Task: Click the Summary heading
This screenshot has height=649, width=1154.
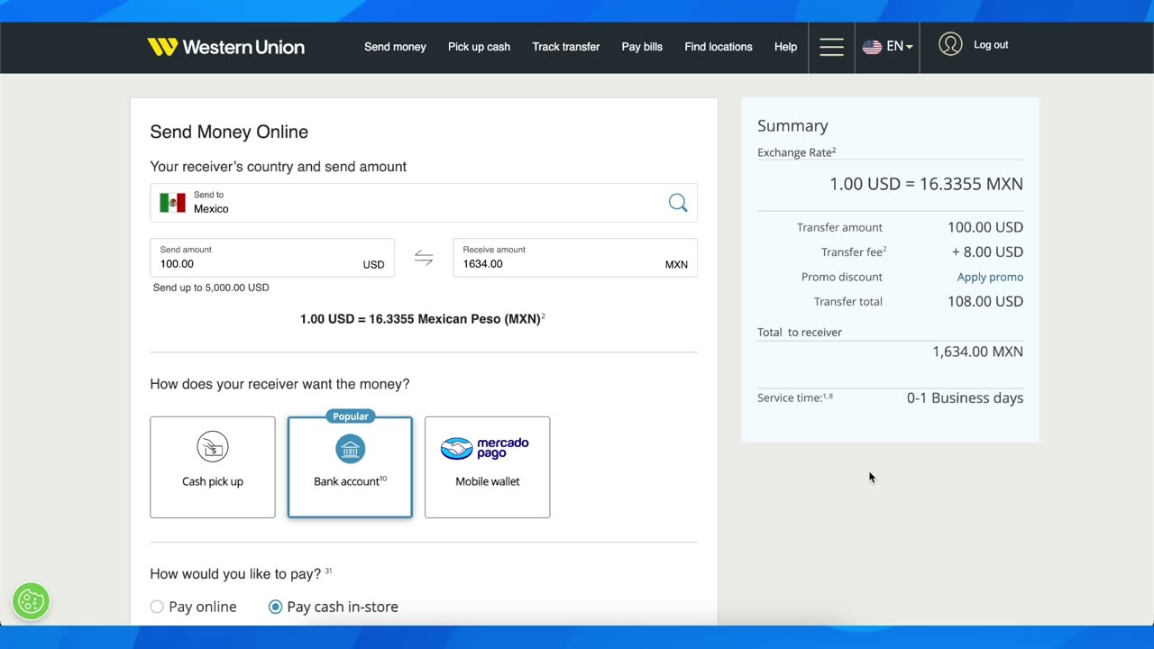Action: point(792,126)
